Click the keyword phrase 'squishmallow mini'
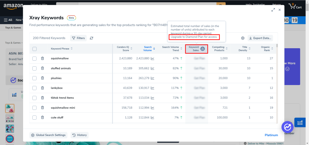This screenshot has height=145, width=309. point(63,108)
